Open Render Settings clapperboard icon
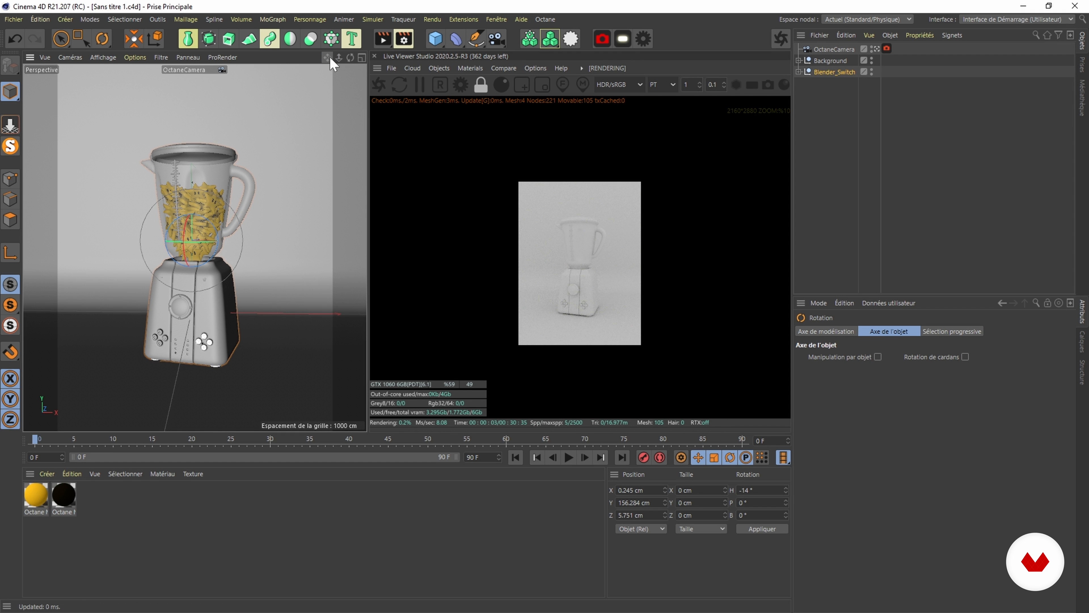The width and height of the screenshot is (1089, 613). pos(404,39)
